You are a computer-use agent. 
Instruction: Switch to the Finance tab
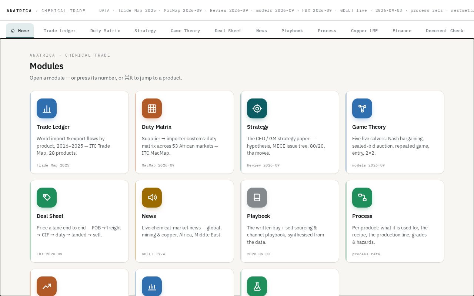[x=402, y=31]
